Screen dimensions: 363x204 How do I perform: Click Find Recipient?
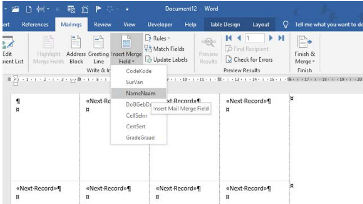pos(247,49)
